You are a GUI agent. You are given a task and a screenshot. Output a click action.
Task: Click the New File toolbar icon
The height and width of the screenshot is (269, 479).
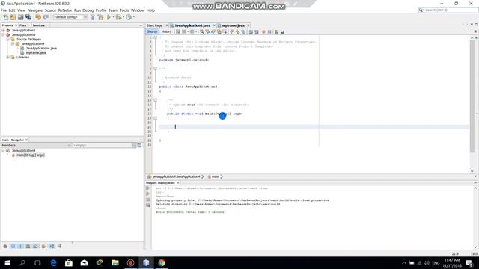(x=5, y=17)
